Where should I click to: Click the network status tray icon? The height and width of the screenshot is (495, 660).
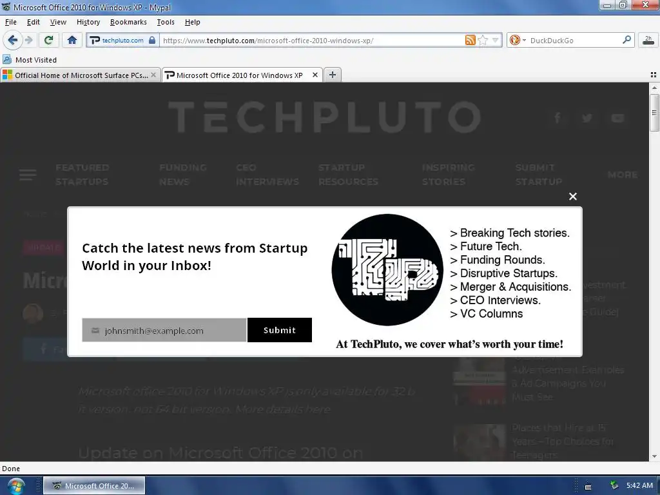[614, 485]
